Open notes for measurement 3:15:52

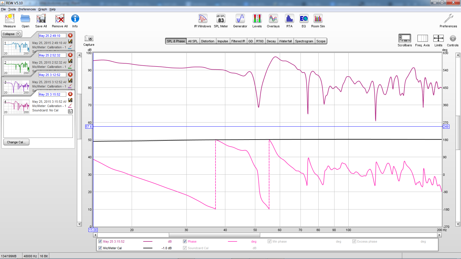pos(70,111)
